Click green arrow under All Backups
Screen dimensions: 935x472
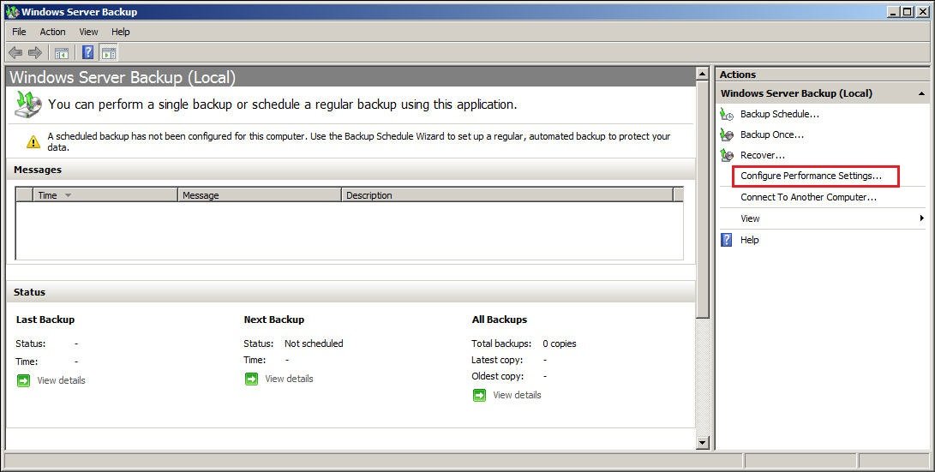[479, 395]
